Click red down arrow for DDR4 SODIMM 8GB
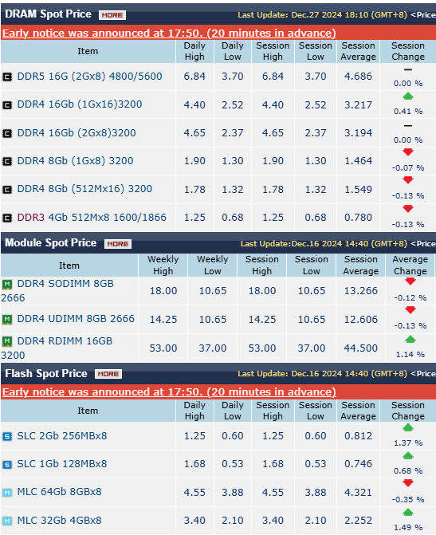 pyautogui.click(x=410, y=281)
